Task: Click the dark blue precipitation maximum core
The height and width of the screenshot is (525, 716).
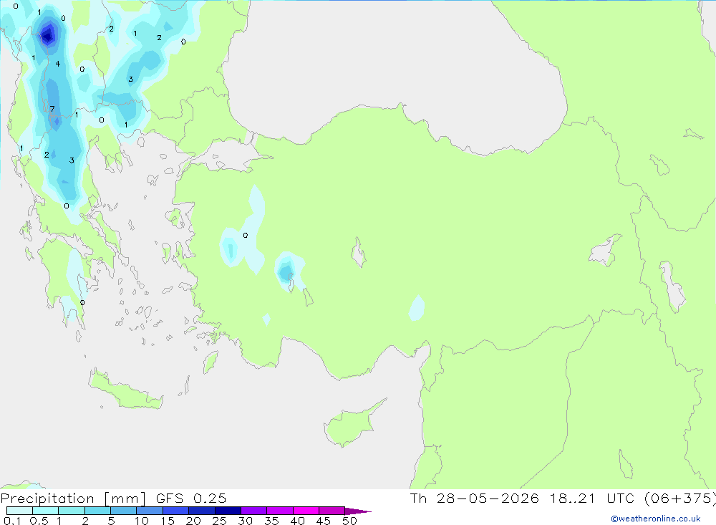Action: pyautogui.click(x=47, y=34)
